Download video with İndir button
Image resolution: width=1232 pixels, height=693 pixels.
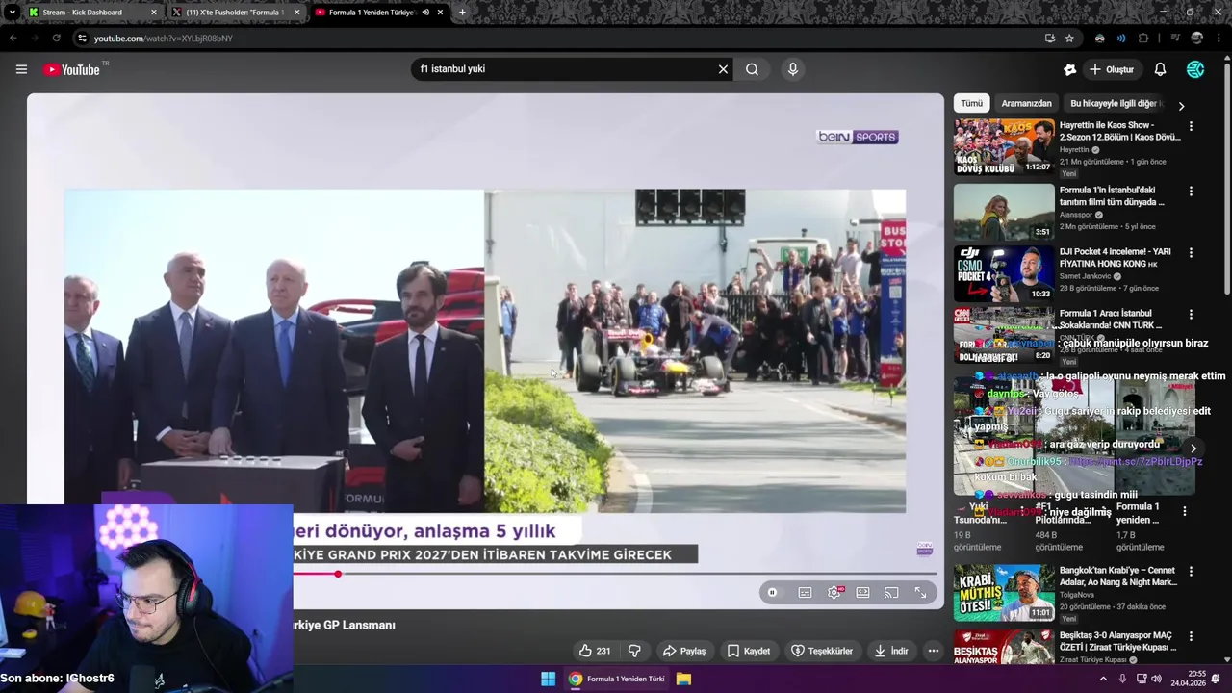[x=891, y=651]
